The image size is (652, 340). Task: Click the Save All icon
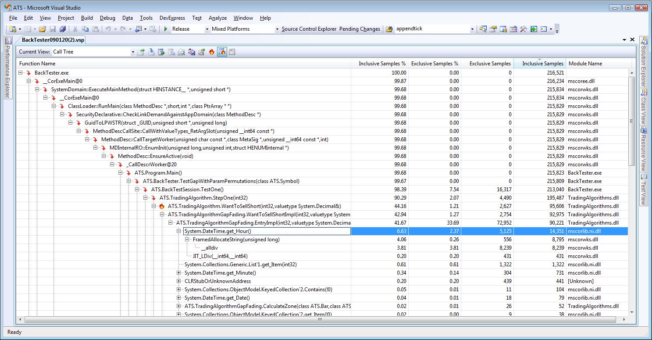(63, 29)
